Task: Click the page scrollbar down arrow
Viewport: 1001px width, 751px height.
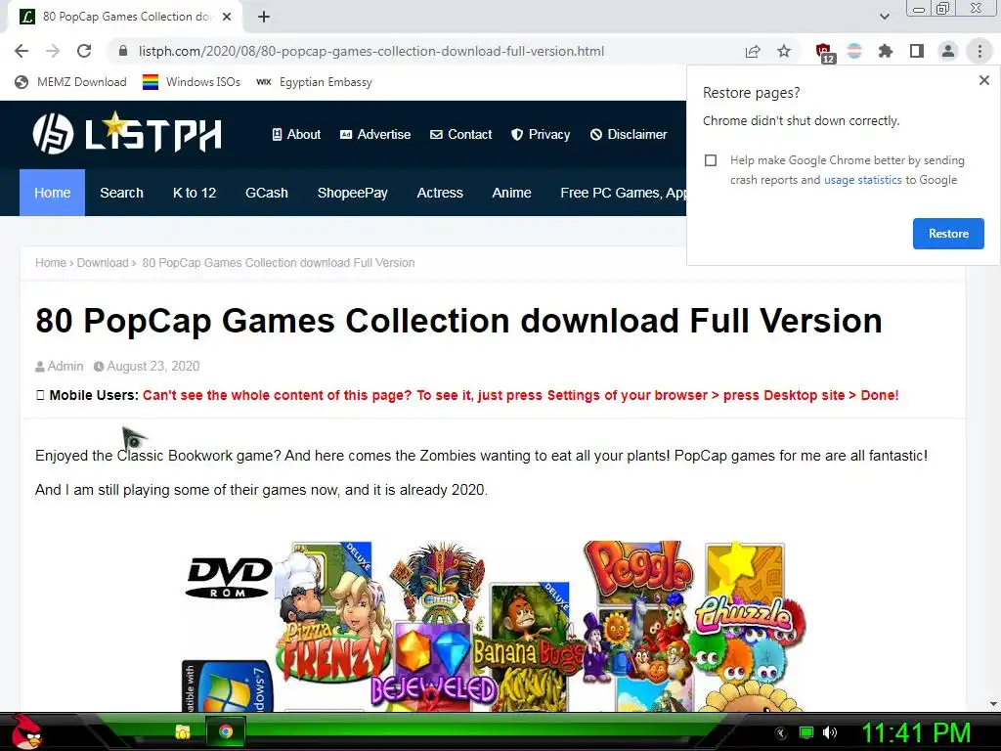Action: coord(993,704)
